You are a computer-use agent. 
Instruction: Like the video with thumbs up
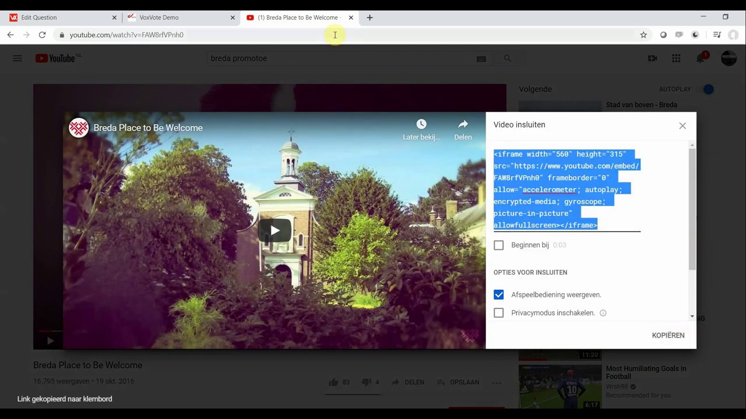333,382
